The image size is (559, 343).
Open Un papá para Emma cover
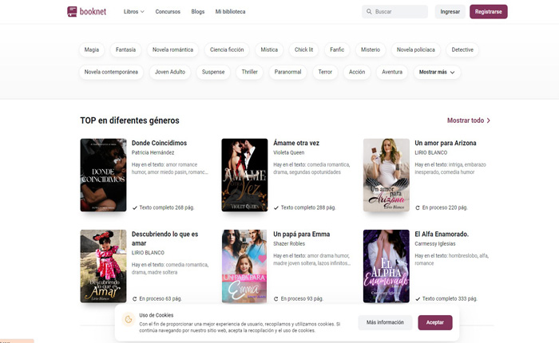pyautogui.click(x=244, y=266)
